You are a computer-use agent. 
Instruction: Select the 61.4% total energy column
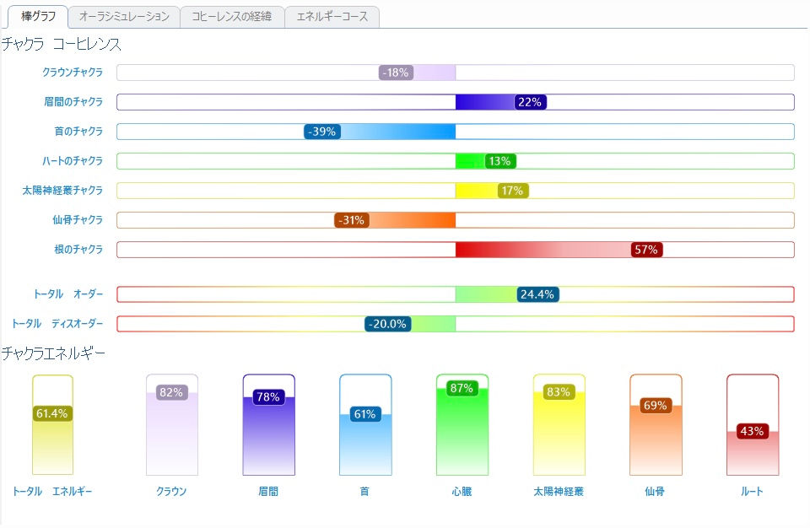pyautogui.click(x=52, y=424)
